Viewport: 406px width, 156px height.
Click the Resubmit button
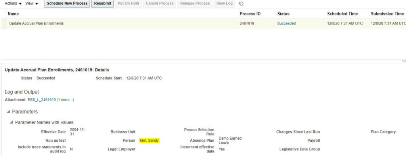(x=103, y=4)
